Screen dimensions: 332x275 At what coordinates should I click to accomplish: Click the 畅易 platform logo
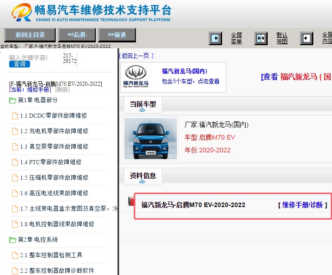pos(92,13)
